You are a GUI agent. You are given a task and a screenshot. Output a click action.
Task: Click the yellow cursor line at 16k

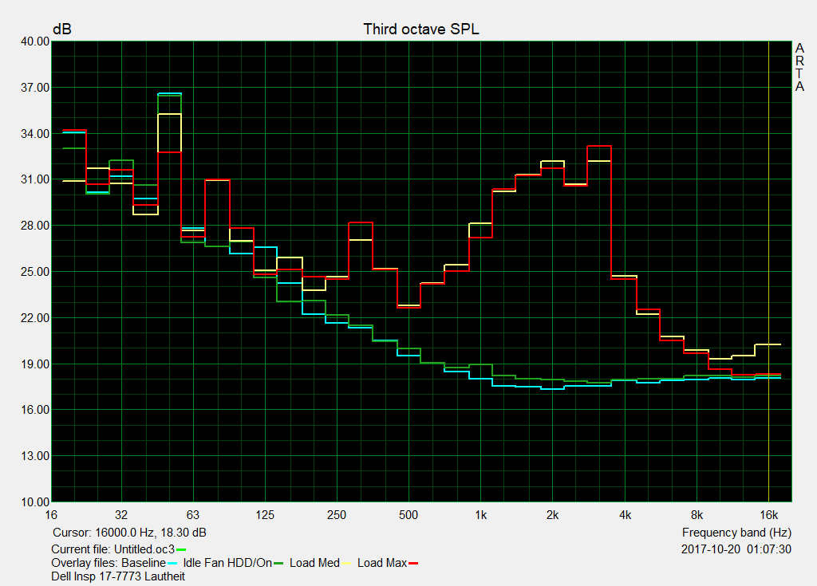point(768,271)
